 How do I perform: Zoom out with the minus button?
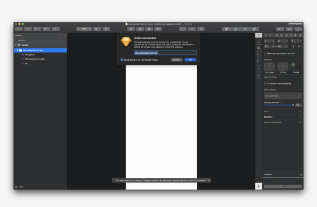click(x=78, y=29)
